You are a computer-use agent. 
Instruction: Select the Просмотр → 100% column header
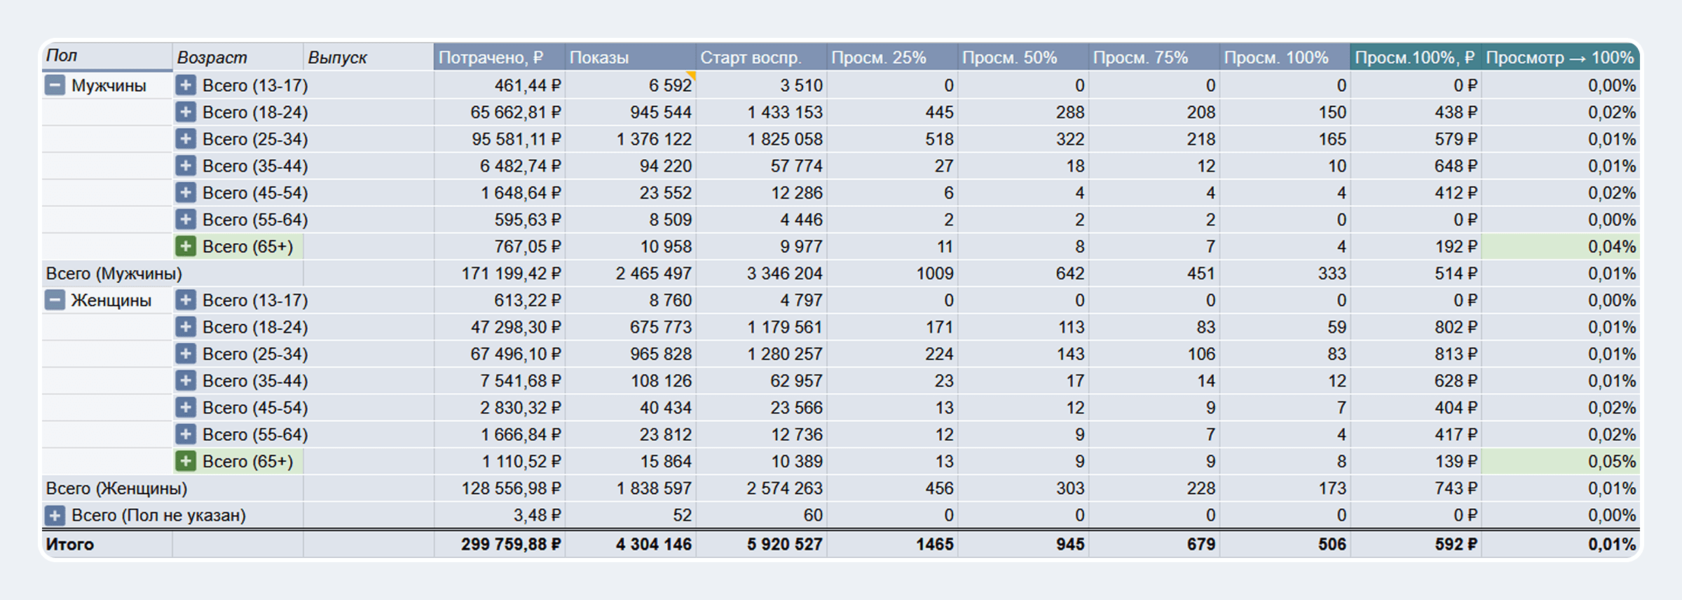[x=1561, y=57]
